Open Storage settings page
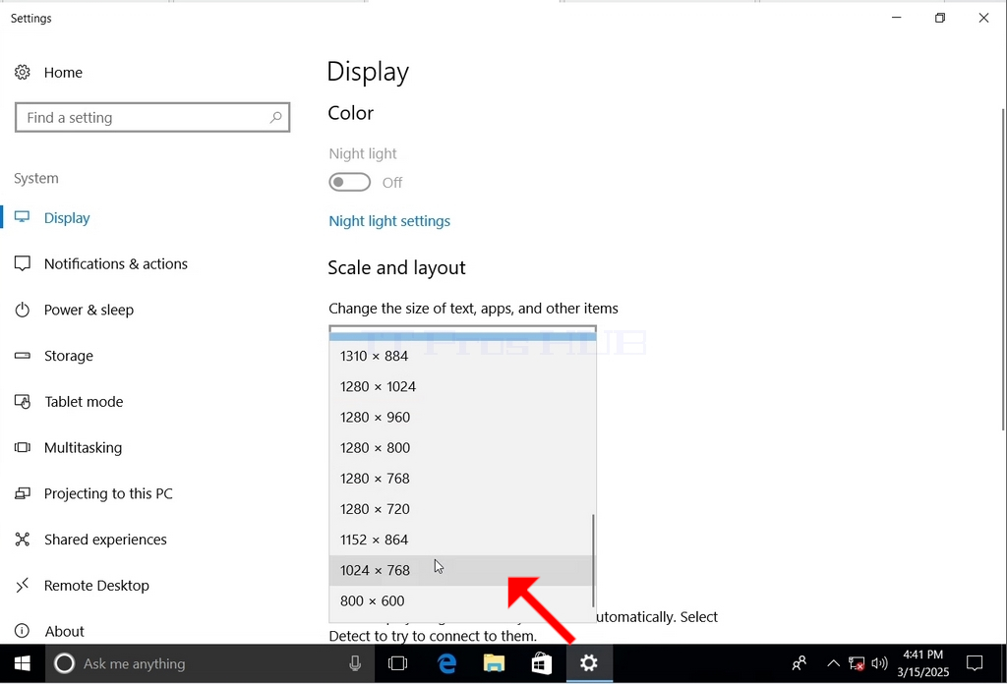Image resolution: width=1007 pixels, height=684 pixels. [69, 356]
